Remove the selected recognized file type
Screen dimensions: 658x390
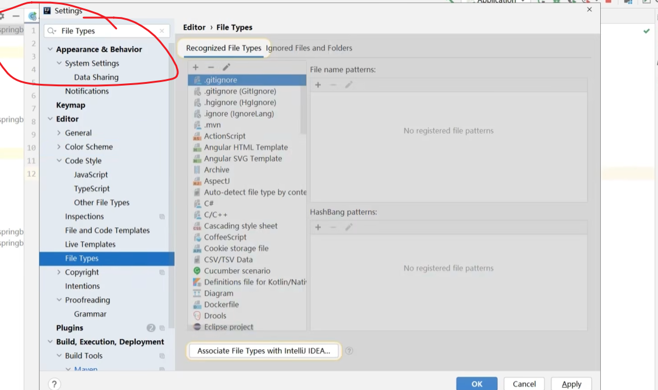211,67
